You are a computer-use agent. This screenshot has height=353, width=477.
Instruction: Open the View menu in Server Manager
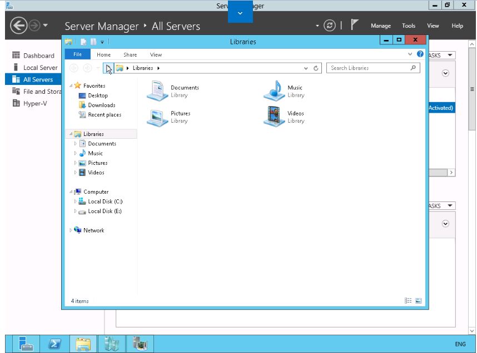coord(433,26)
